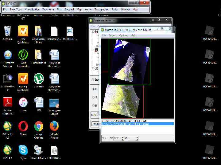Open the Classification menu
This screenshot has width=221, height=165.
tap(32, 9)
